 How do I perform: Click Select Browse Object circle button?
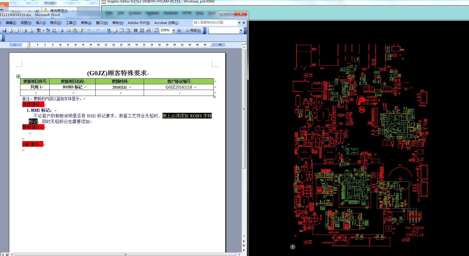(x=244, y=245)
